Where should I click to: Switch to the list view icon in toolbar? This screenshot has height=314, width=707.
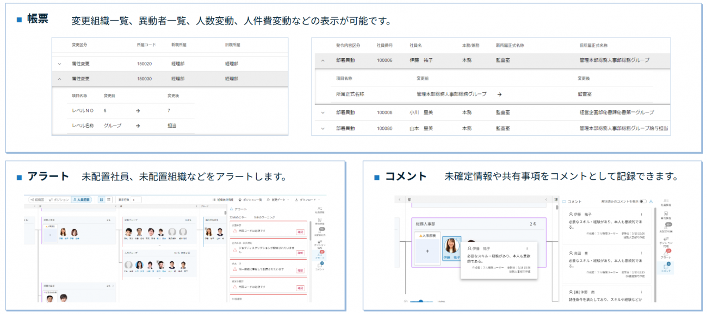tap(109, 200)
